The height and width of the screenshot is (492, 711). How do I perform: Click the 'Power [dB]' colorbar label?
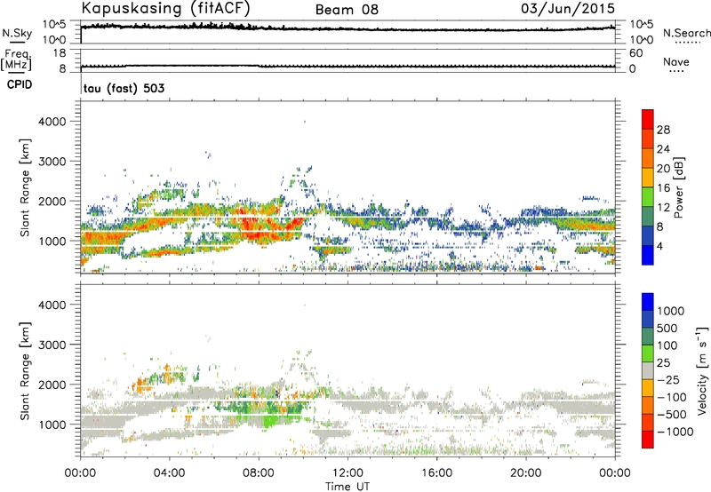(x=678, y=187)
